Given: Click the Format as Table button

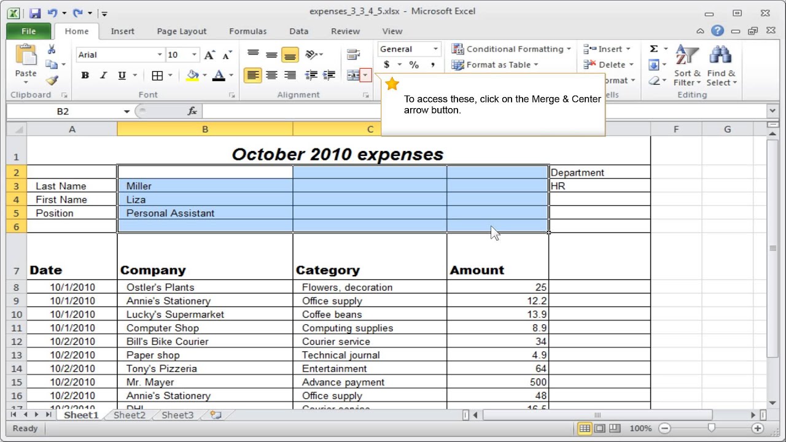Looking at the screenshot, I should (x=495, y=64).
